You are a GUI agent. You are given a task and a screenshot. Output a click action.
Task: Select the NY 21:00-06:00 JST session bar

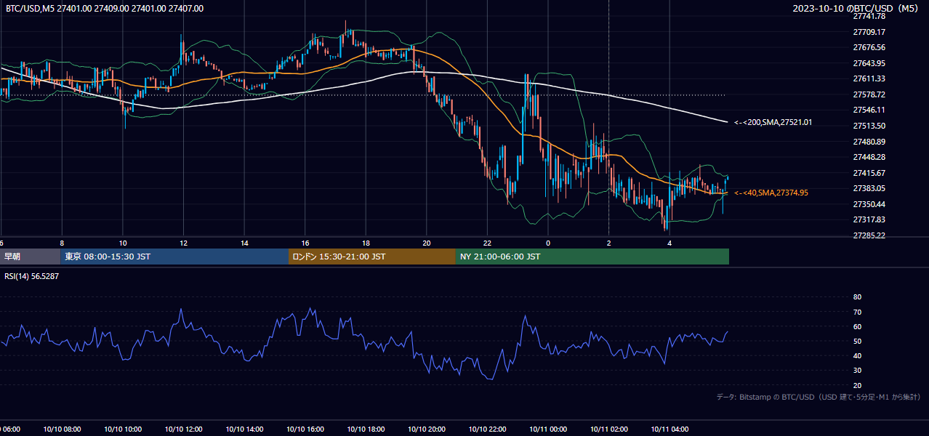pyautogui.click(x=592, y=257)
